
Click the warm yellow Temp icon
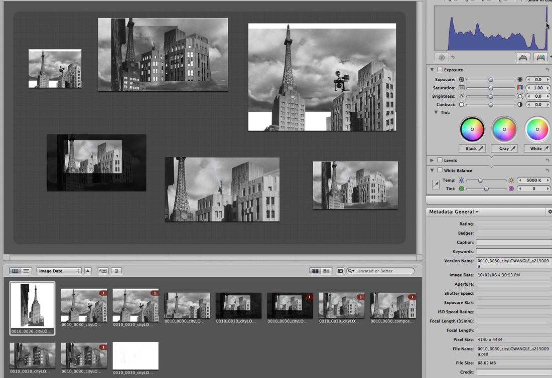coord(511,180)
